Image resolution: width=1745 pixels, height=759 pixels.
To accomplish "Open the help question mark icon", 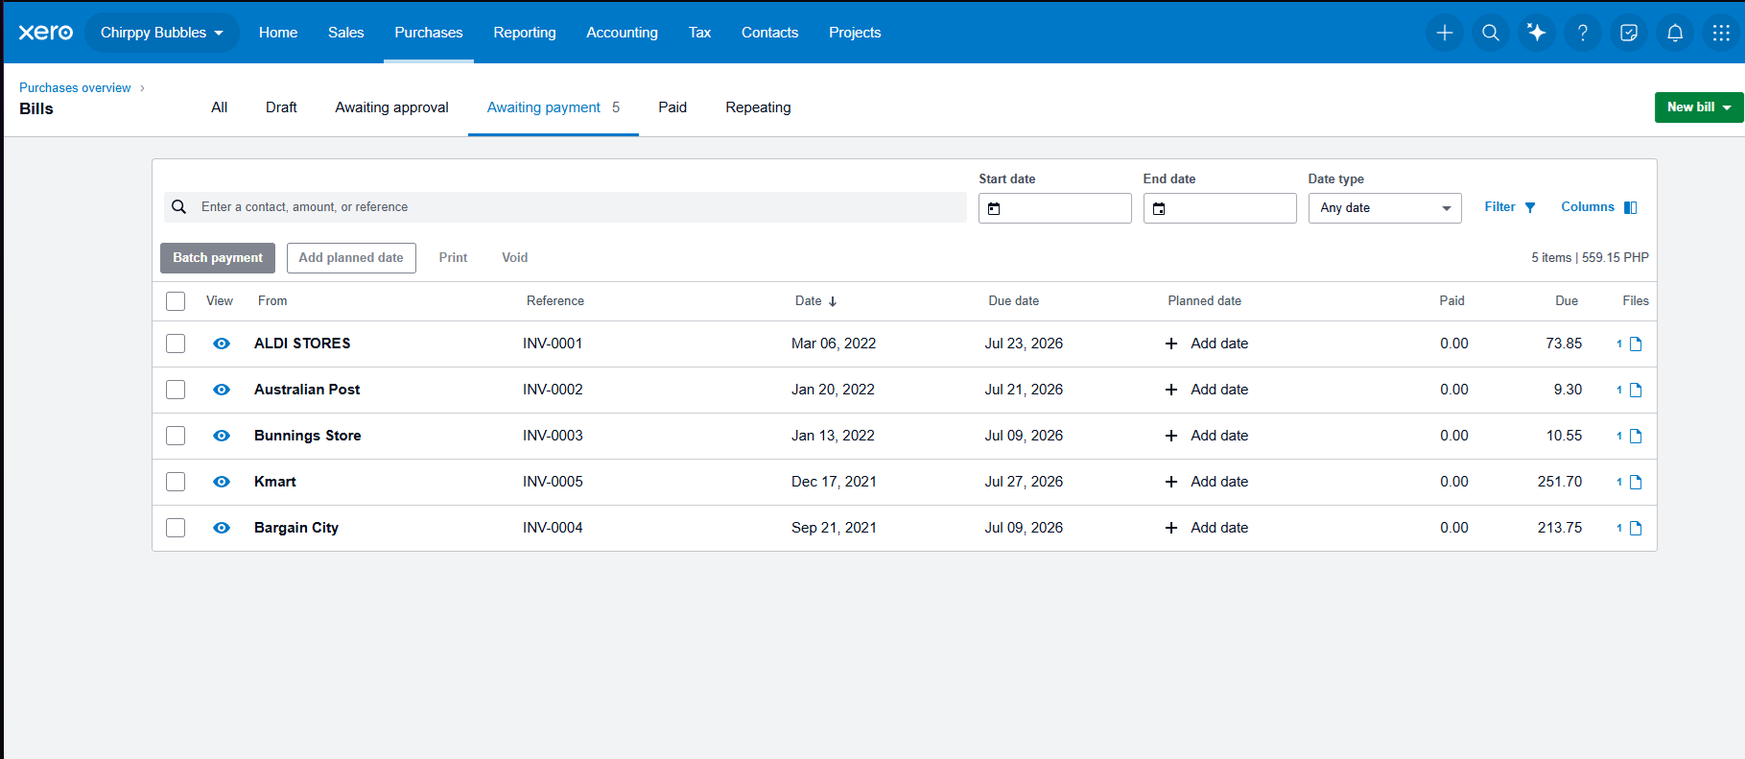I will [x=1582, y=33].
